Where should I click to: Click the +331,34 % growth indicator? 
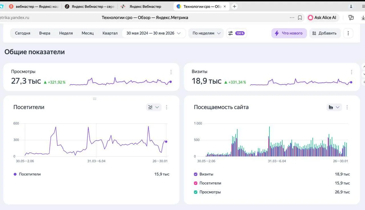(x=235, y=82)
